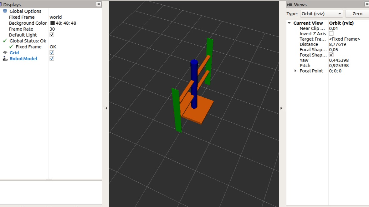Open the view Type dropdown
Image resolution: width=369 pixels, height=207 pixels.
tap(321, 14)
